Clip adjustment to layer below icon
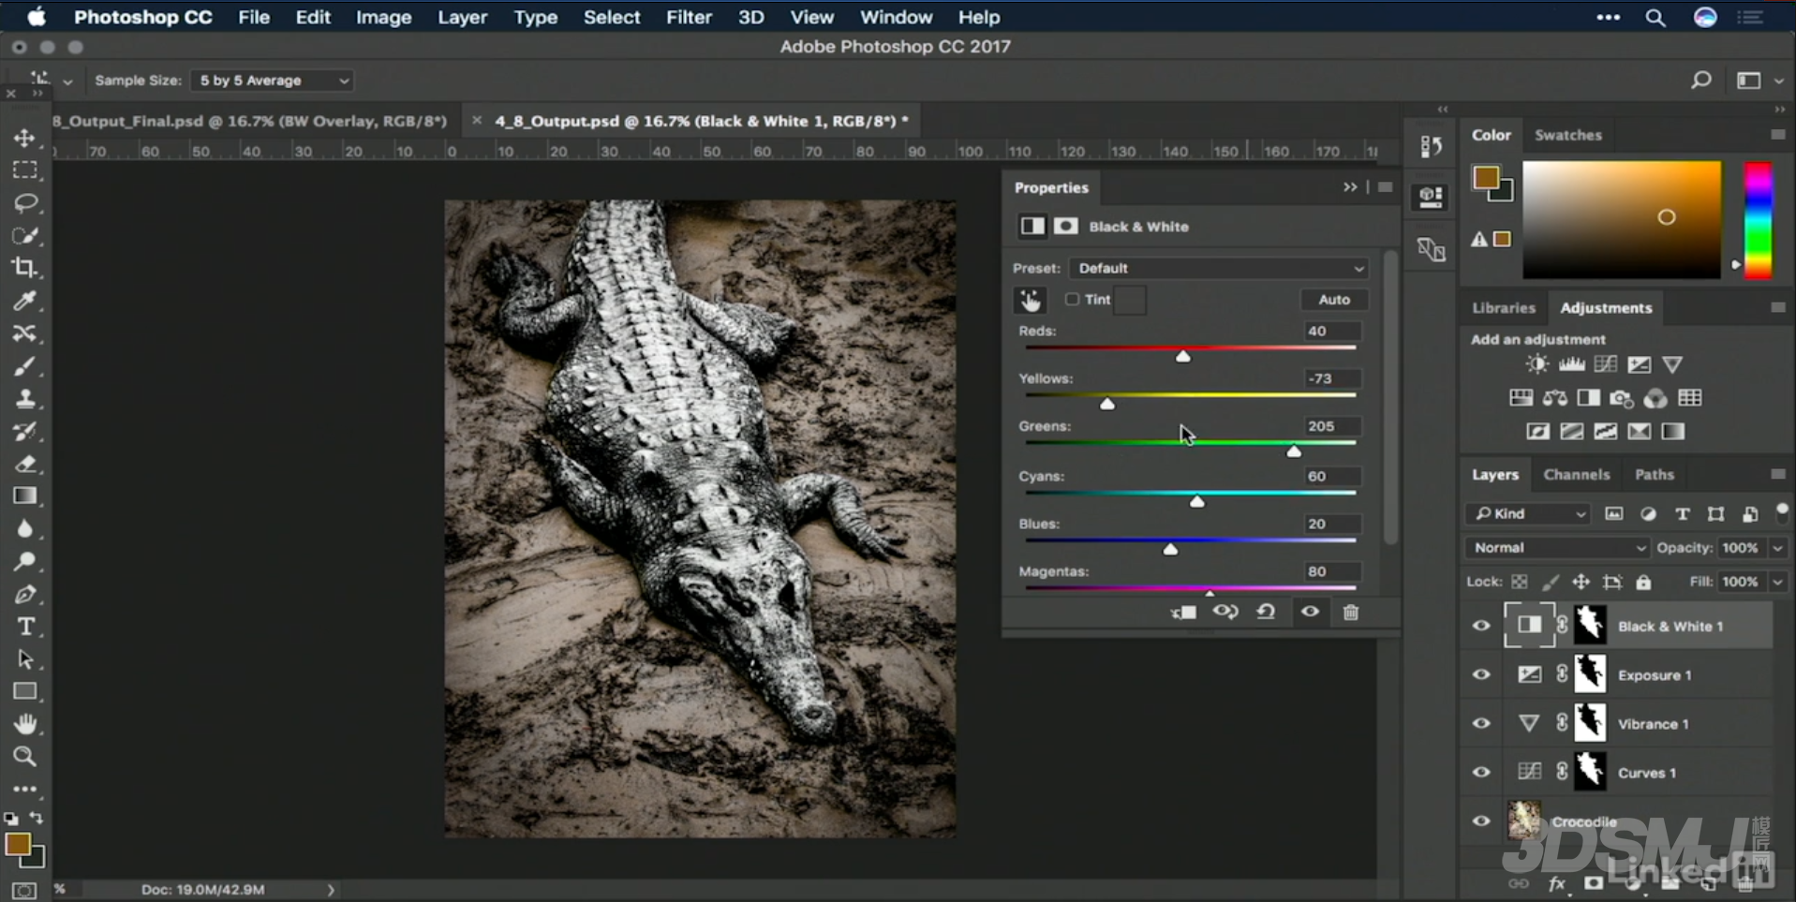 (x=1183, y=613)
